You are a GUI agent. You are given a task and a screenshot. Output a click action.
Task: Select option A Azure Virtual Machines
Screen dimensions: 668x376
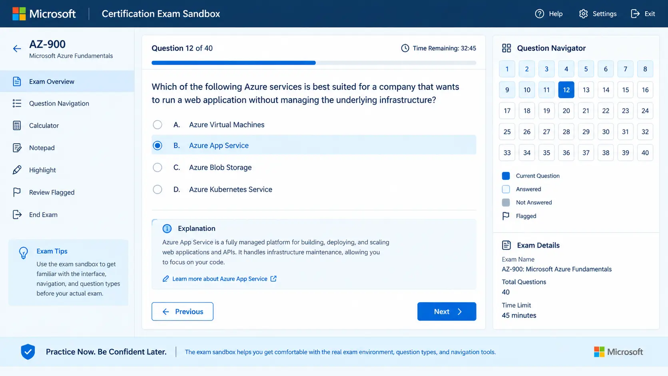[314, 125]
